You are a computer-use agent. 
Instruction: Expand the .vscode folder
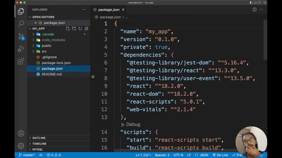pyautogui.click(x=33, y=34)
